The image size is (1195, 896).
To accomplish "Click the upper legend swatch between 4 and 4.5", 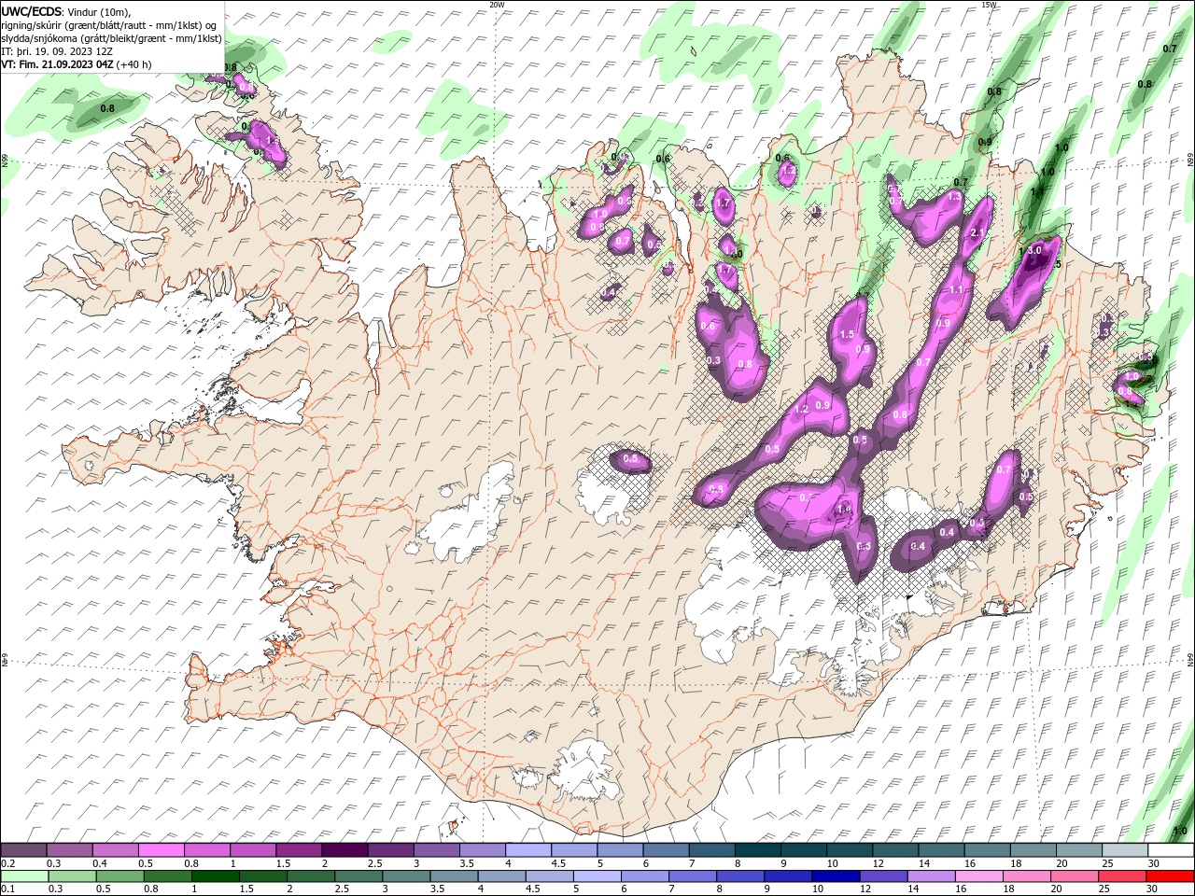I will pyautogui.click(x=527, y=850).
